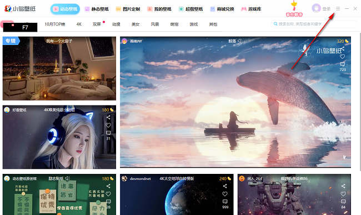Click the 320 coin price on 鲸落 wallpaper
361x215 pixels.
click(x=343, y=41)
